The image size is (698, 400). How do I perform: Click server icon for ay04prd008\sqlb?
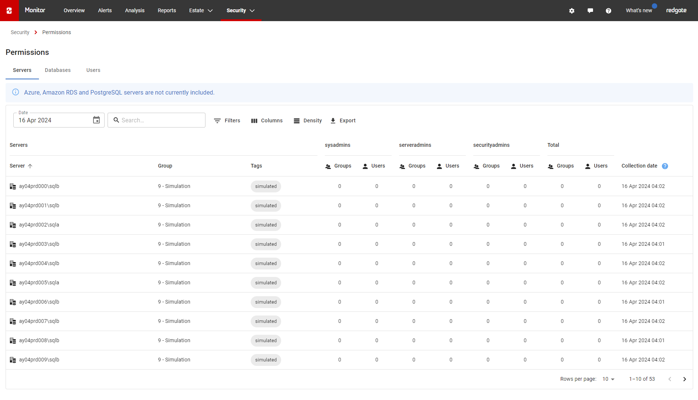13,341
